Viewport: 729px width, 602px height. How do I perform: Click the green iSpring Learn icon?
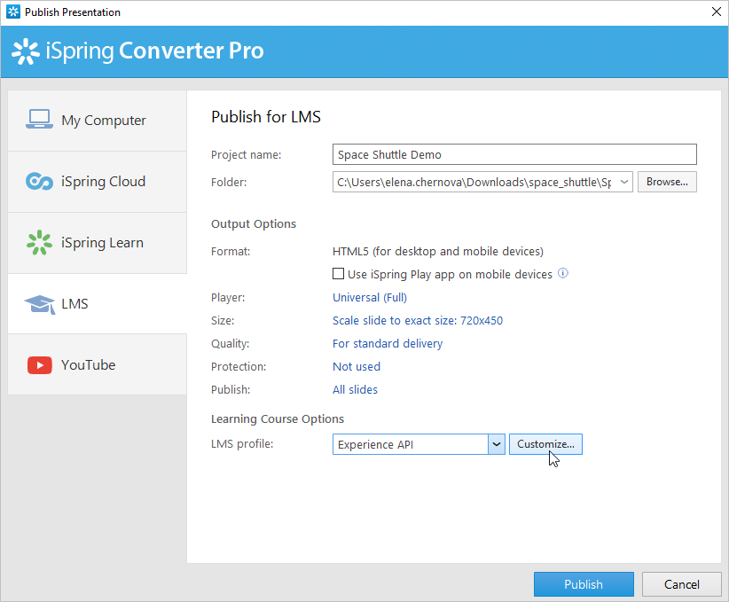pos(39,243)
